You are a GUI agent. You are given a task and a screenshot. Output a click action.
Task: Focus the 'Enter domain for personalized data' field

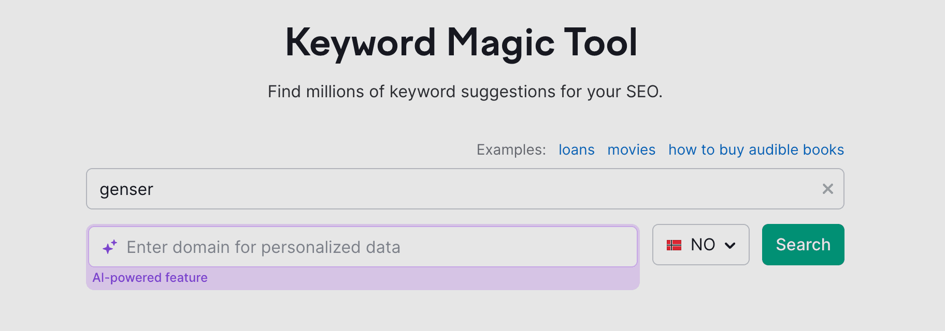point(363,247)
